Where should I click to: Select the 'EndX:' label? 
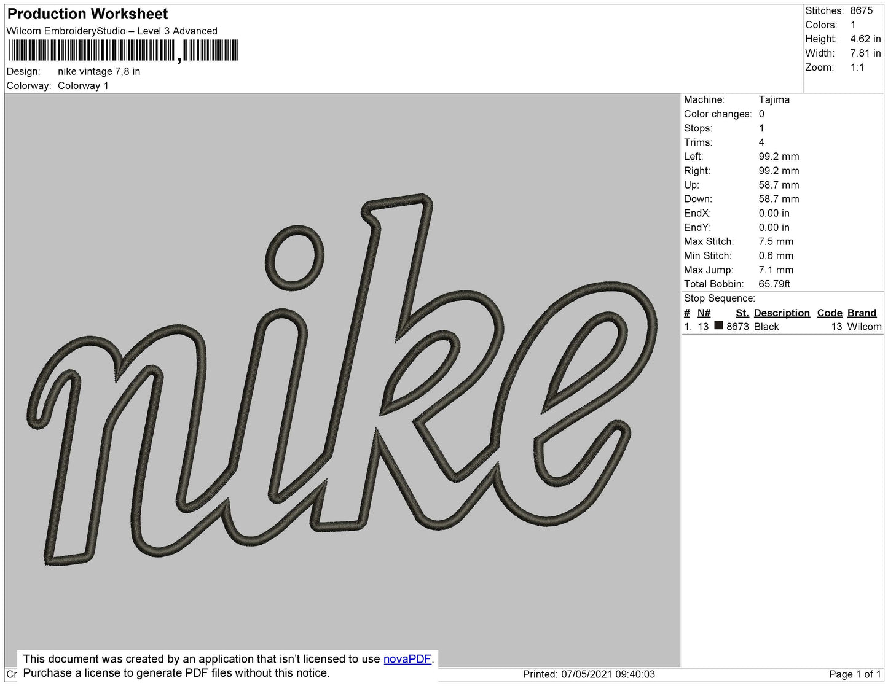pos(697,213)
